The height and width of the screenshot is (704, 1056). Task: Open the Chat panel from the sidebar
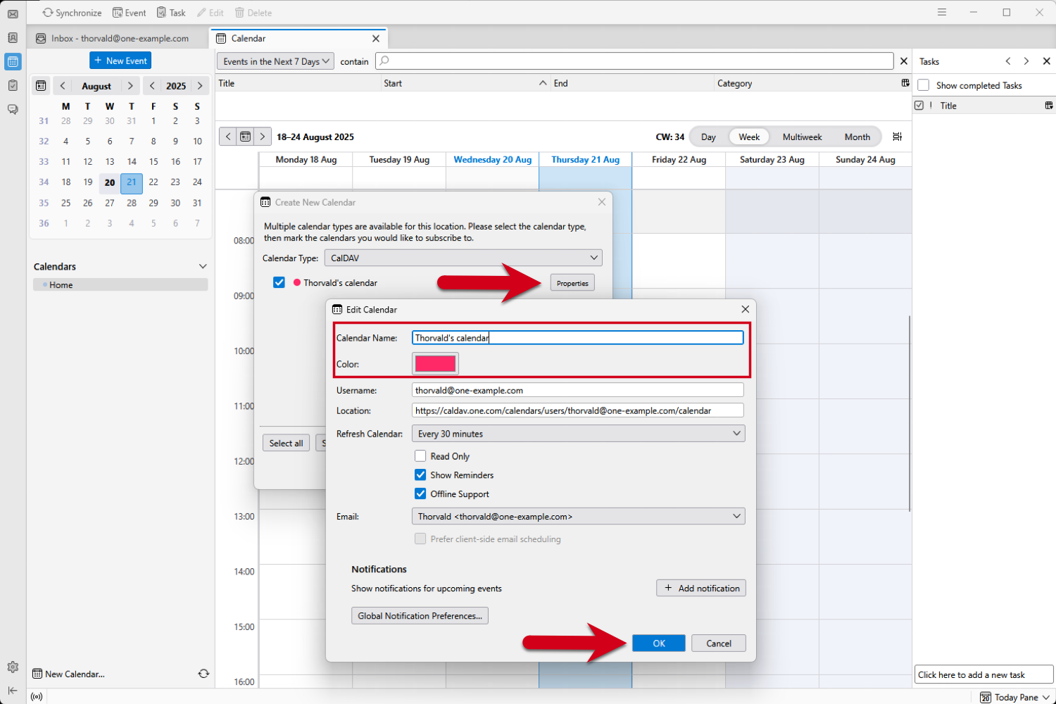pos(12,109)
